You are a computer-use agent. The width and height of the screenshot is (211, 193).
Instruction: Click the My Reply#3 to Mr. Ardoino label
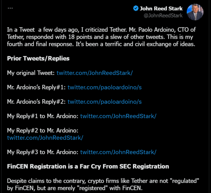point(43,152)
